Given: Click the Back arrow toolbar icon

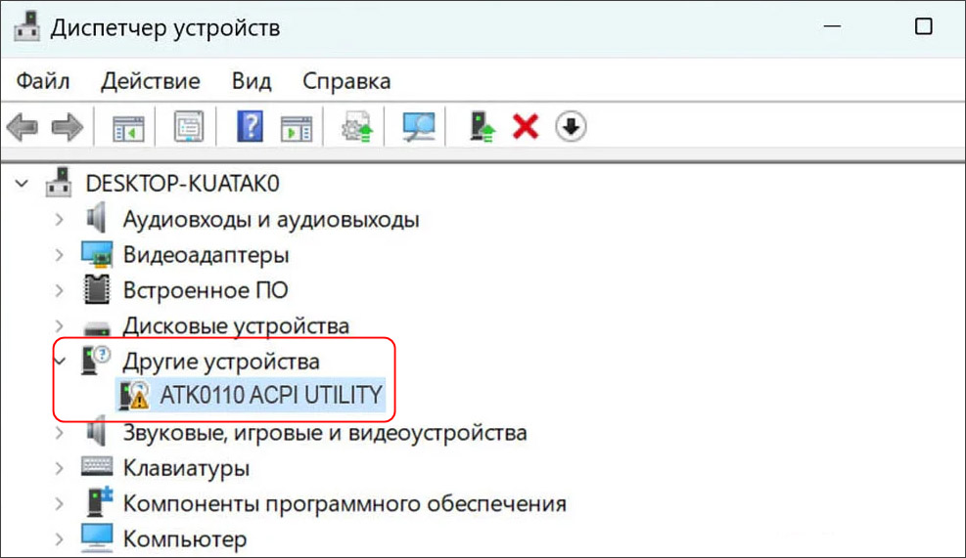Looking at the screenshot, I should click(x=23, y=127).
